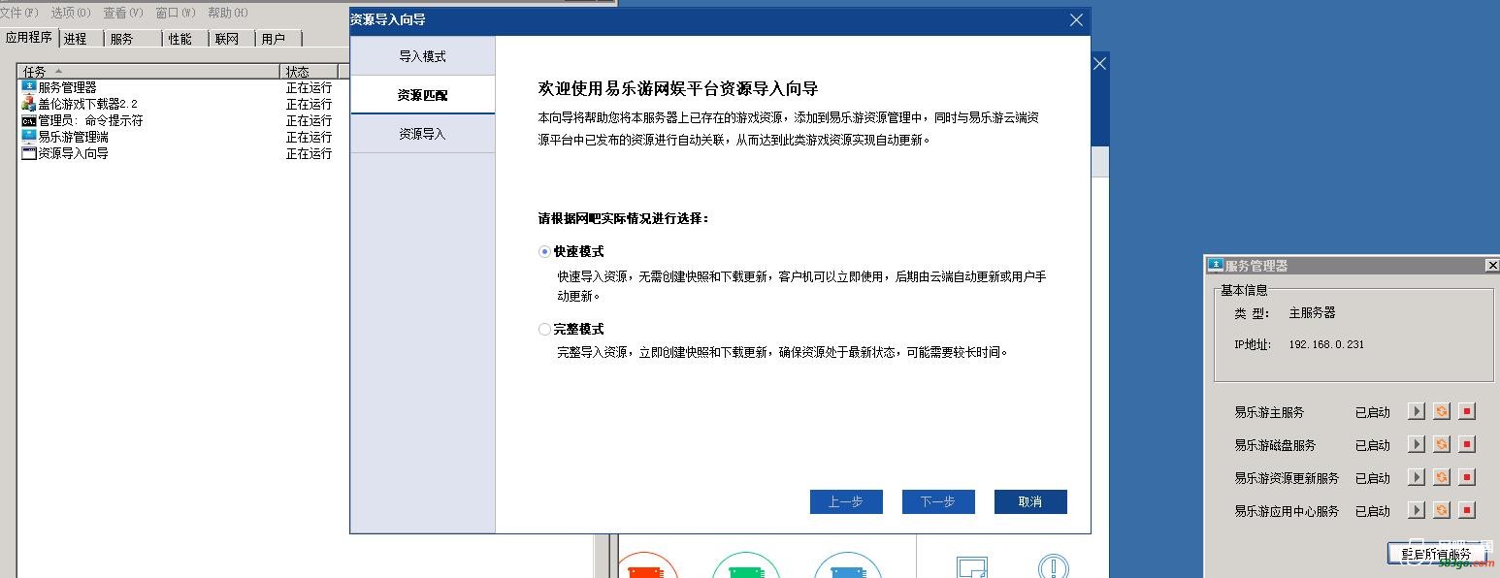The image size is (1500, 578).
Task: Select the 资源导入向导 task icon in the list
Action: (29, 153)
